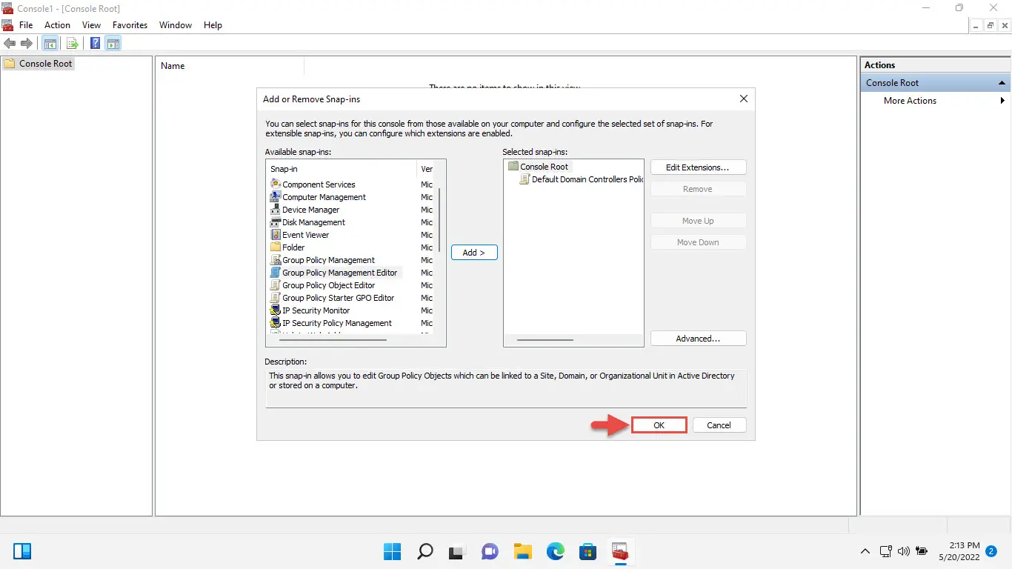
Task: Click the Export List toolbar icon
Action: [73, 44]
